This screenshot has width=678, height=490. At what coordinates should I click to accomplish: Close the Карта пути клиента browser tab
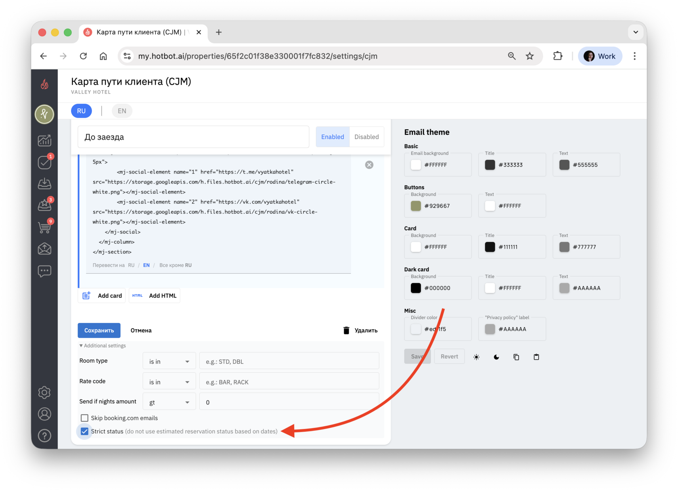pyautogui.click(x=199, y=32)
